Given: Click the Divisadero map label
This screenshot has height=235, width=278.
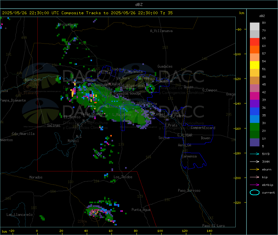Looking at the screenshot, I should (x=67, y=24).
